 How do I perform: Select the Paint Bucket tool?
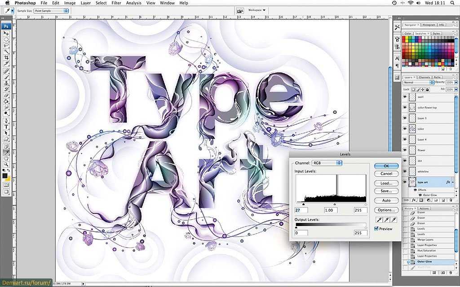pos(6,101)
